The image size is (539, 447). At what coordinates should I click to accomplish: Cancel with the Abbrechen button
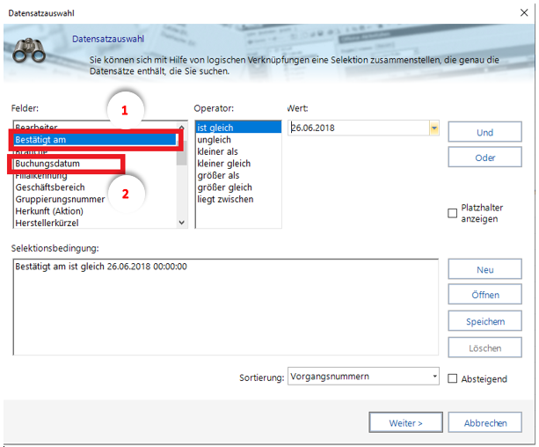point(484,422)
